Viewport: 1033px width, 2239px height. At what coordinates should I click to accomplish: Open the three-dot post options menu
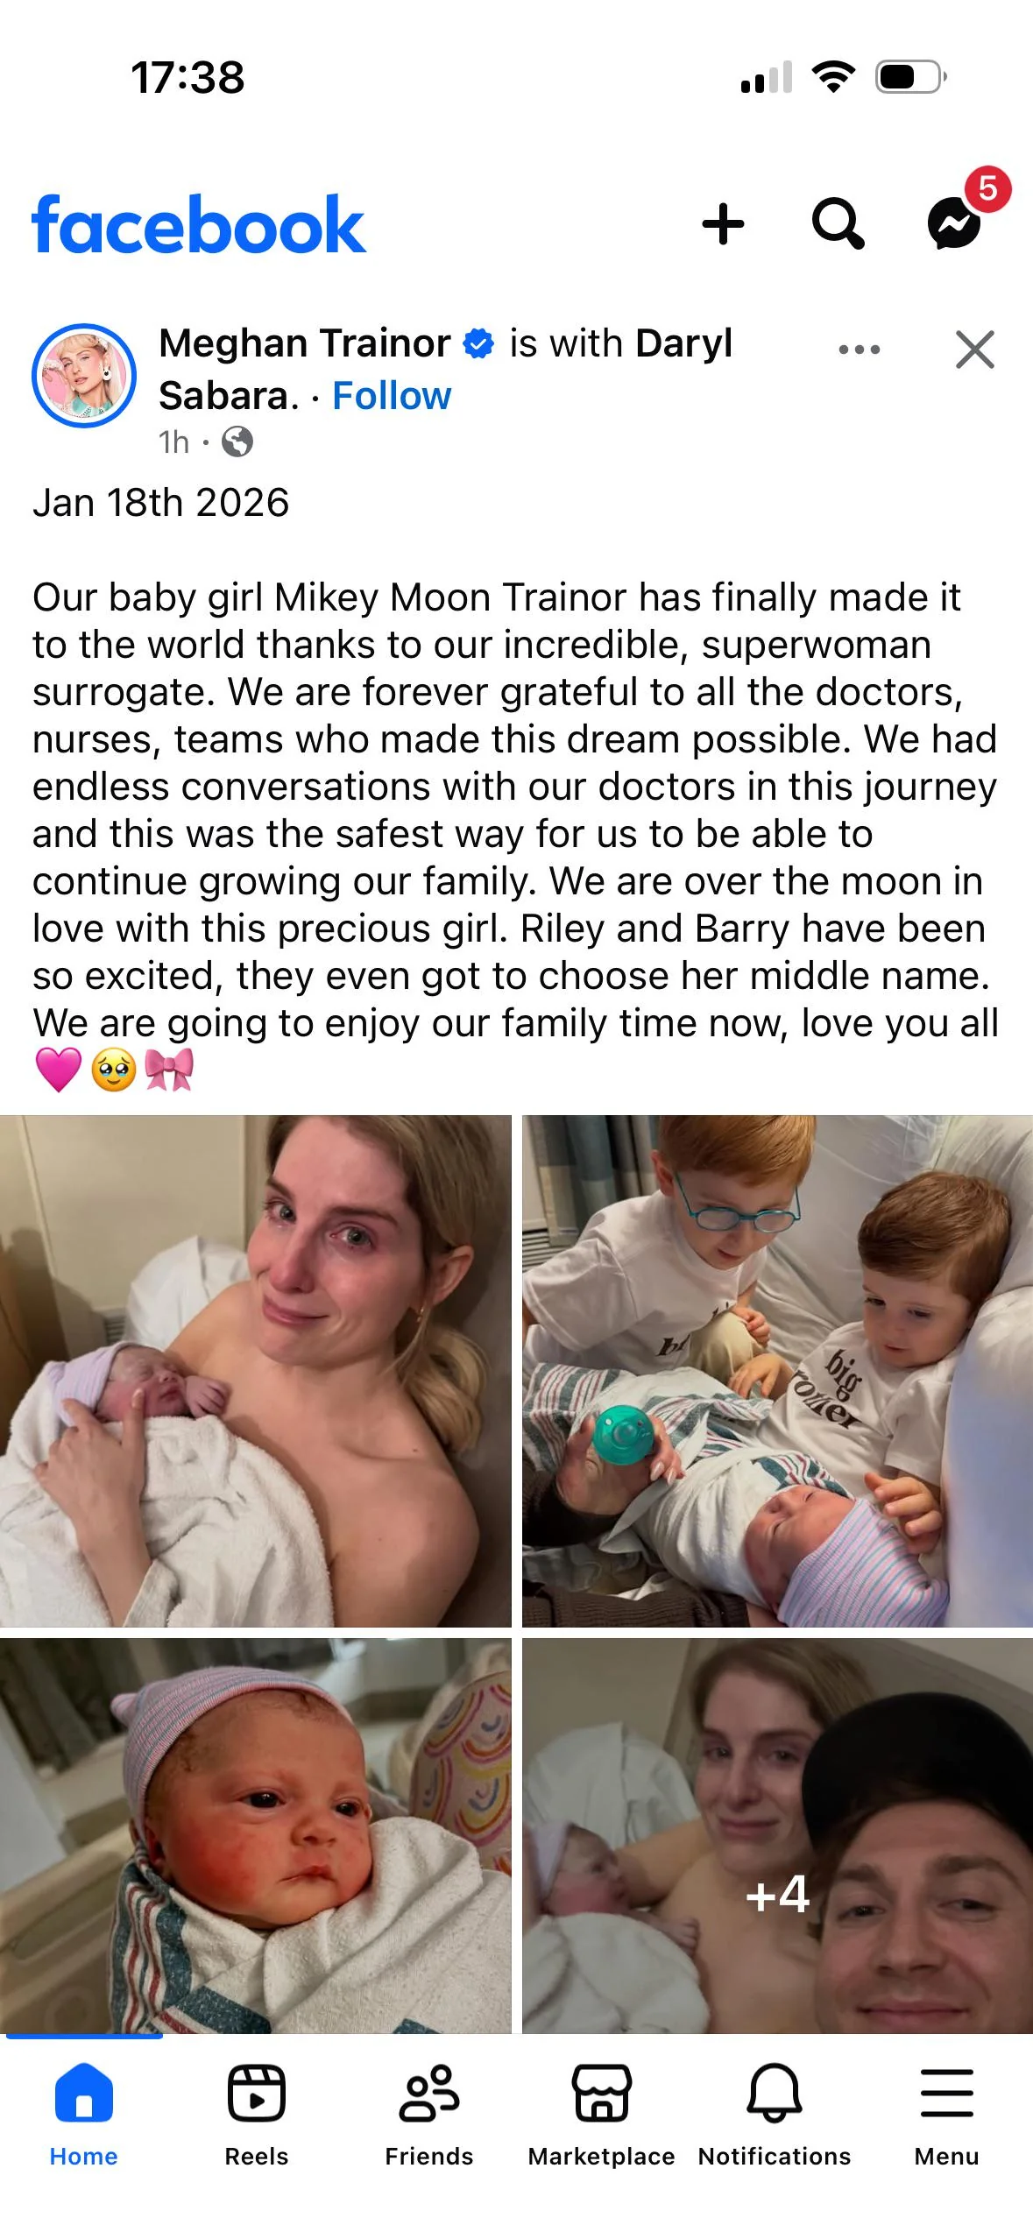(860, 349)
